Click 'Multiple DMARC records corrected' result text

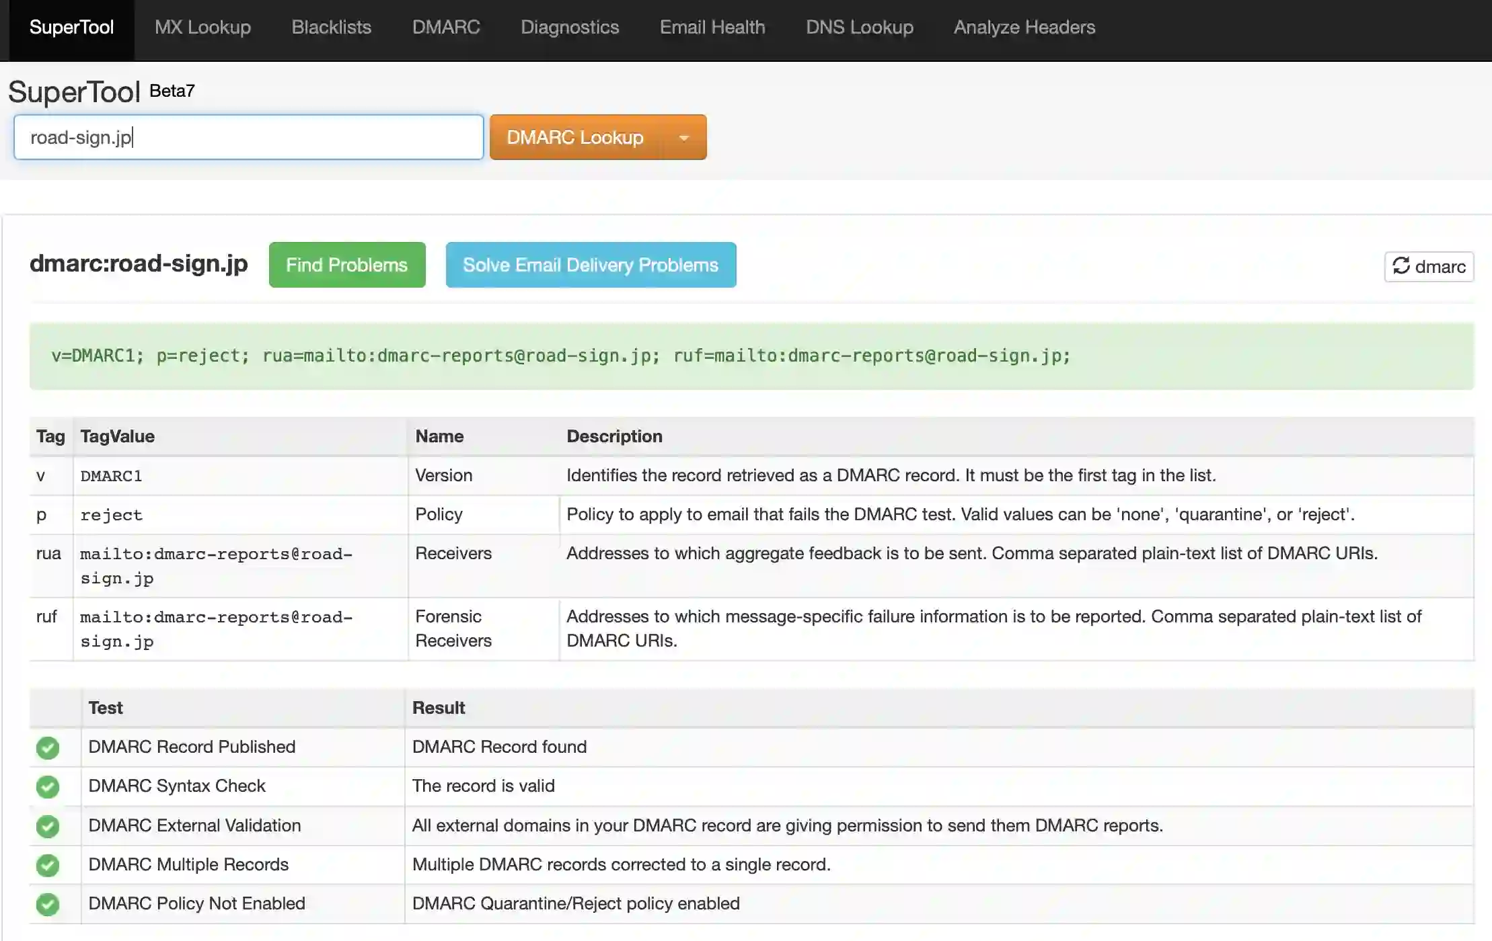(621, 864)
